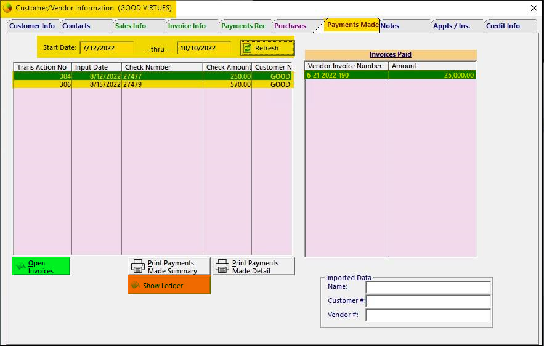
Task: Click printer icon on Print Payments Made Summary
Action: 138,266
